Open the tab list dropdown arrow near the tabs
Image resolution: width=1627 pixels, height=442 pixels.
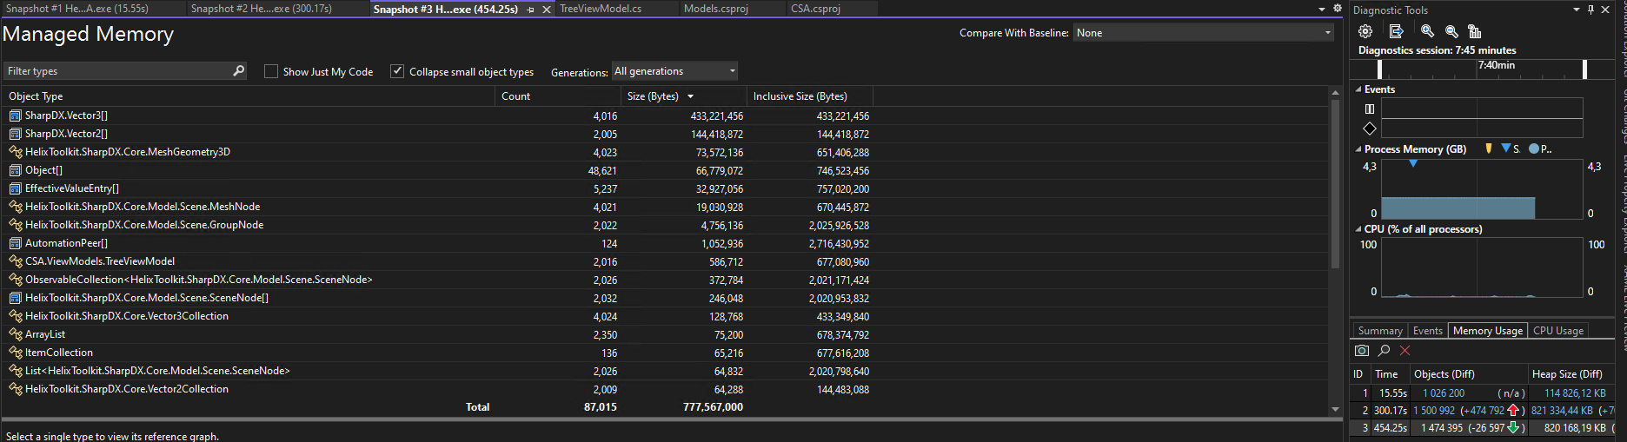(1322, 9)
